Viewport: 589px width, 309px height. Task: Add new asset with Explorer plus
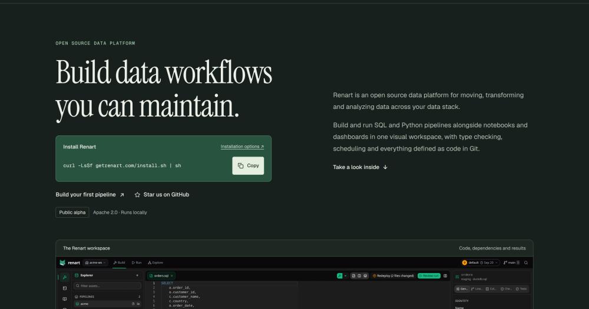coord(137,275)
